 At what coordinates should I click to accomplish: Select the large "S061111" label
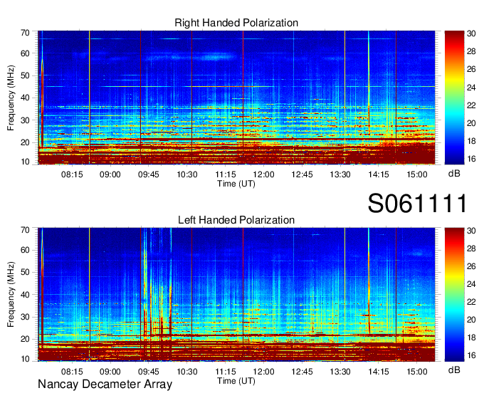(417, 204)
